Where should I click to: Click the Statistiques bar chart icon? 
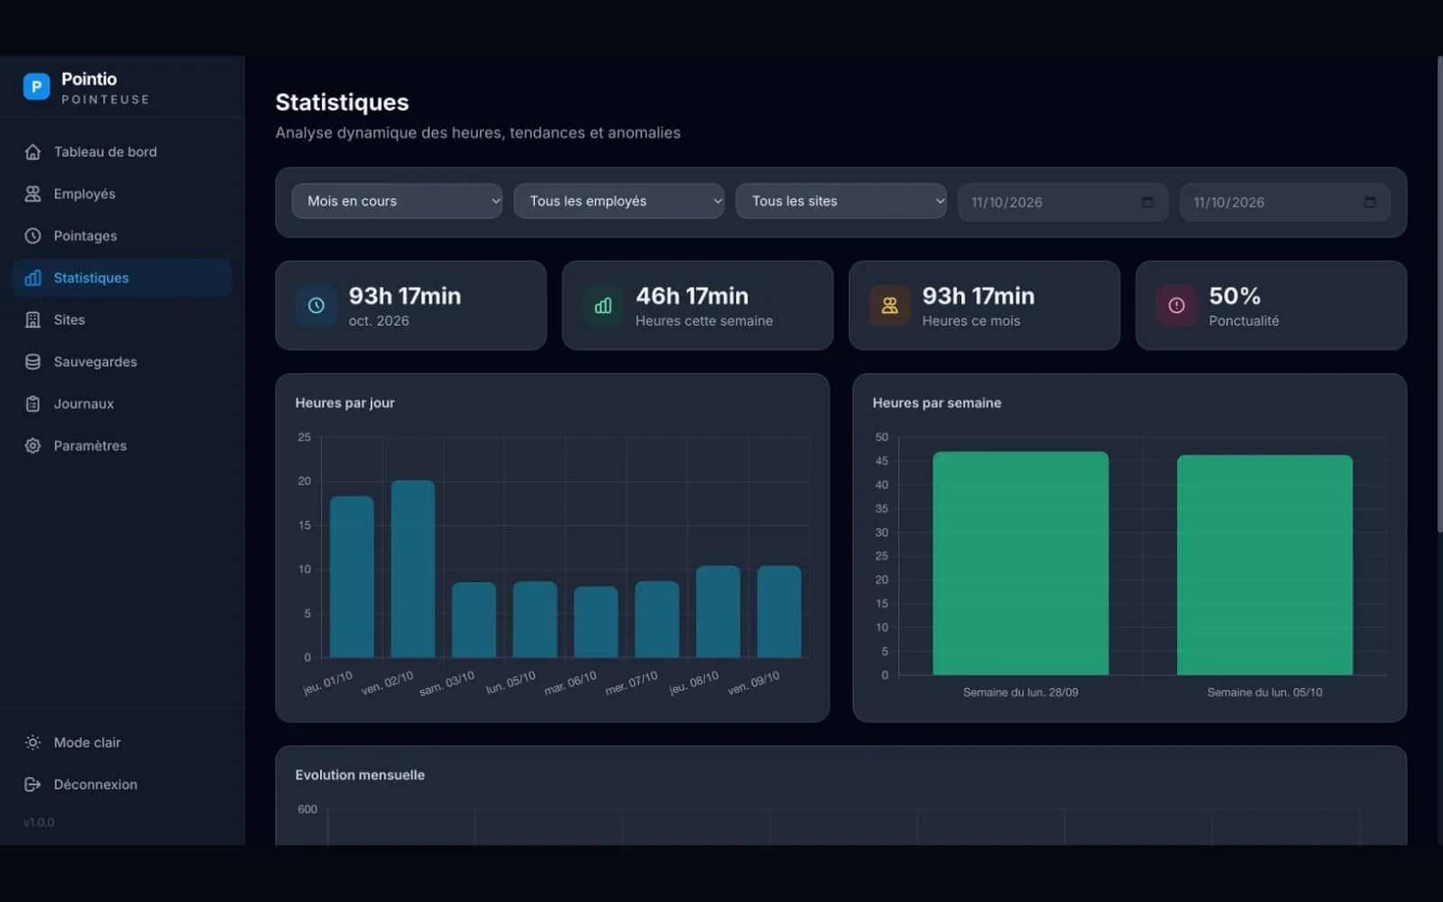tap(32, 278)
